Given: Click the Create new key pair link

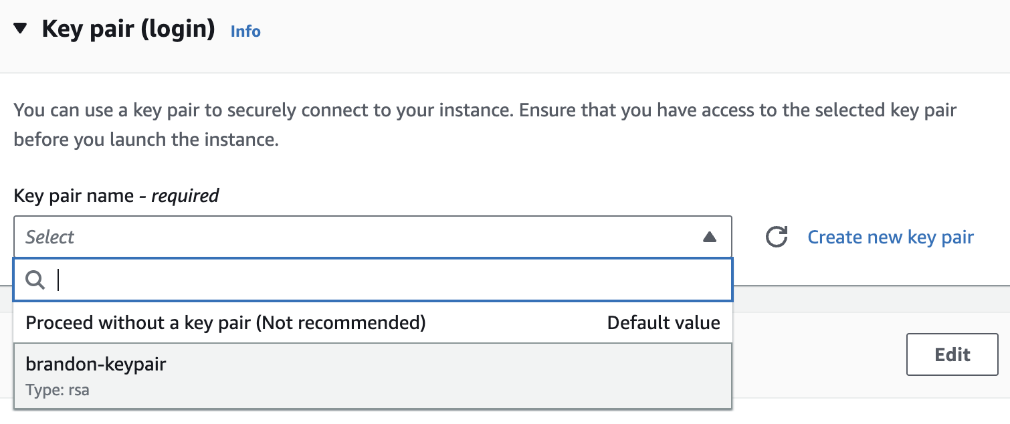Looking at the screenshot, I should (890, 237).
